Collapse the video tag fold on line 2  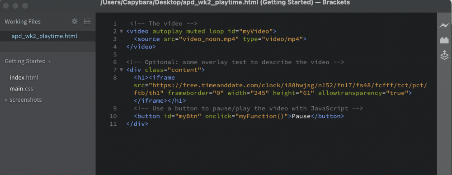pos(121,31)
